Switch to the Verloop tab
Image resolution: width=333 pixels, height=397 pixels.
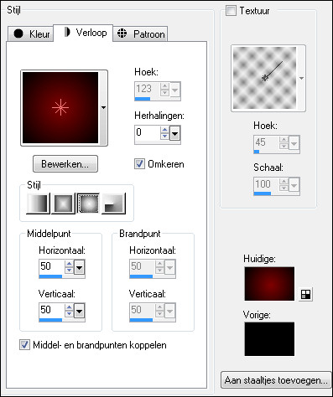click(83, 33)
